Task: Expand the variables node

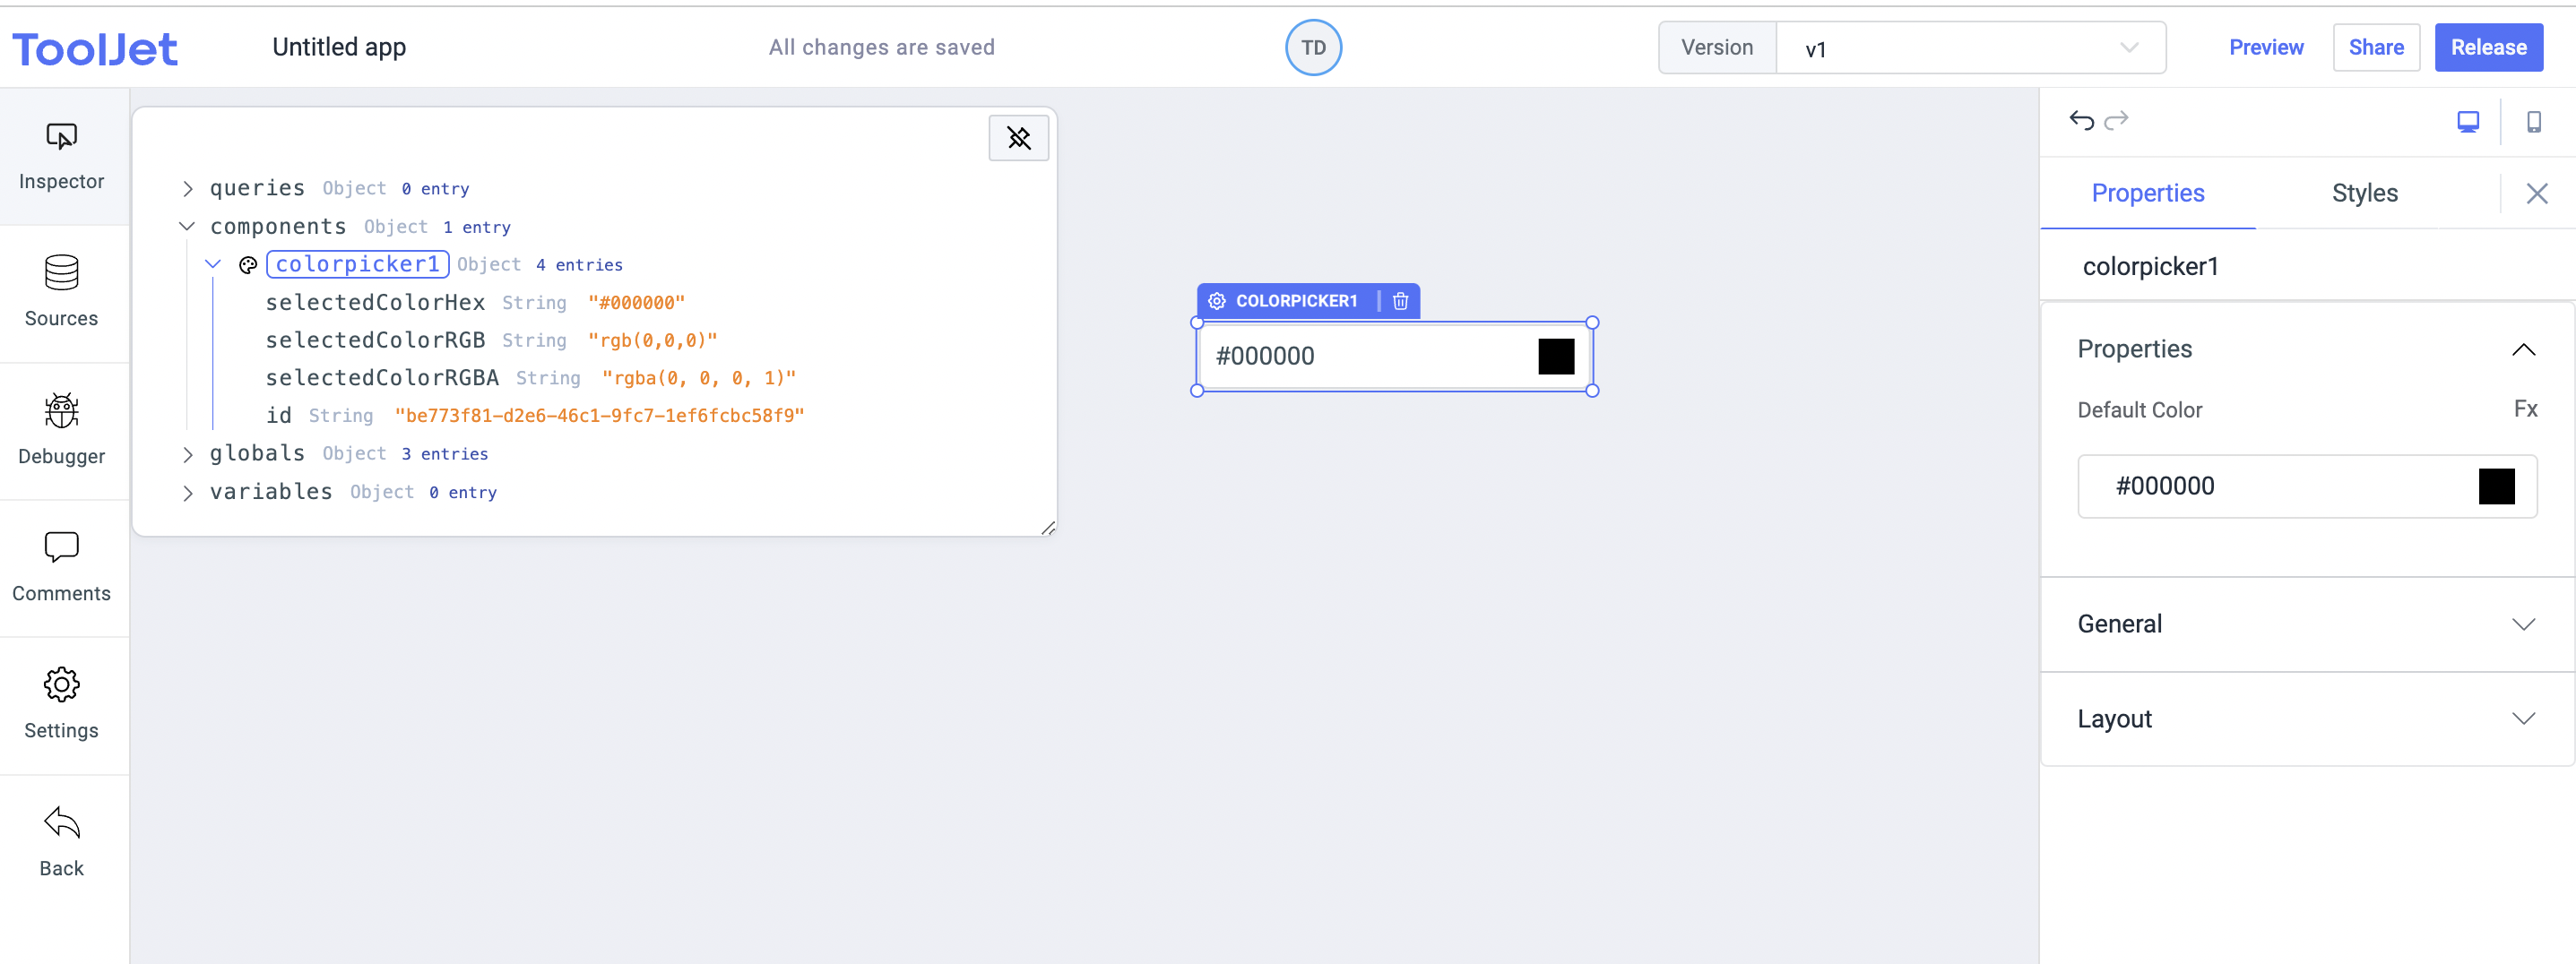Action: click(x=187, y=493)
